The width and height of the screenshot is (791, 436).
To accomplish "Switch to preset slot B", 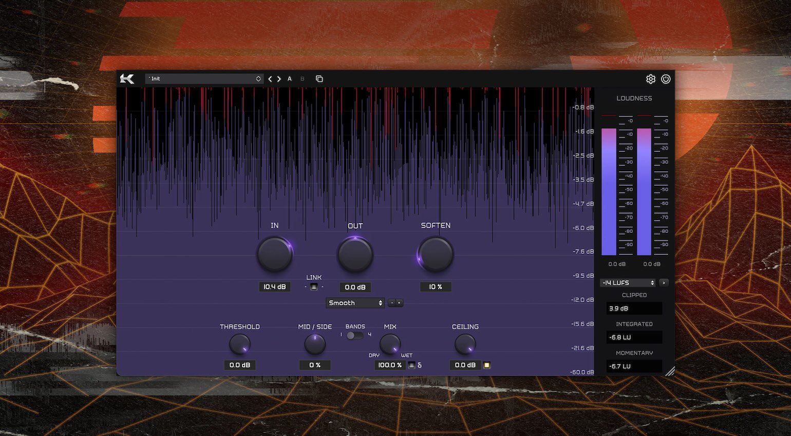I will [x=302, y=79].
